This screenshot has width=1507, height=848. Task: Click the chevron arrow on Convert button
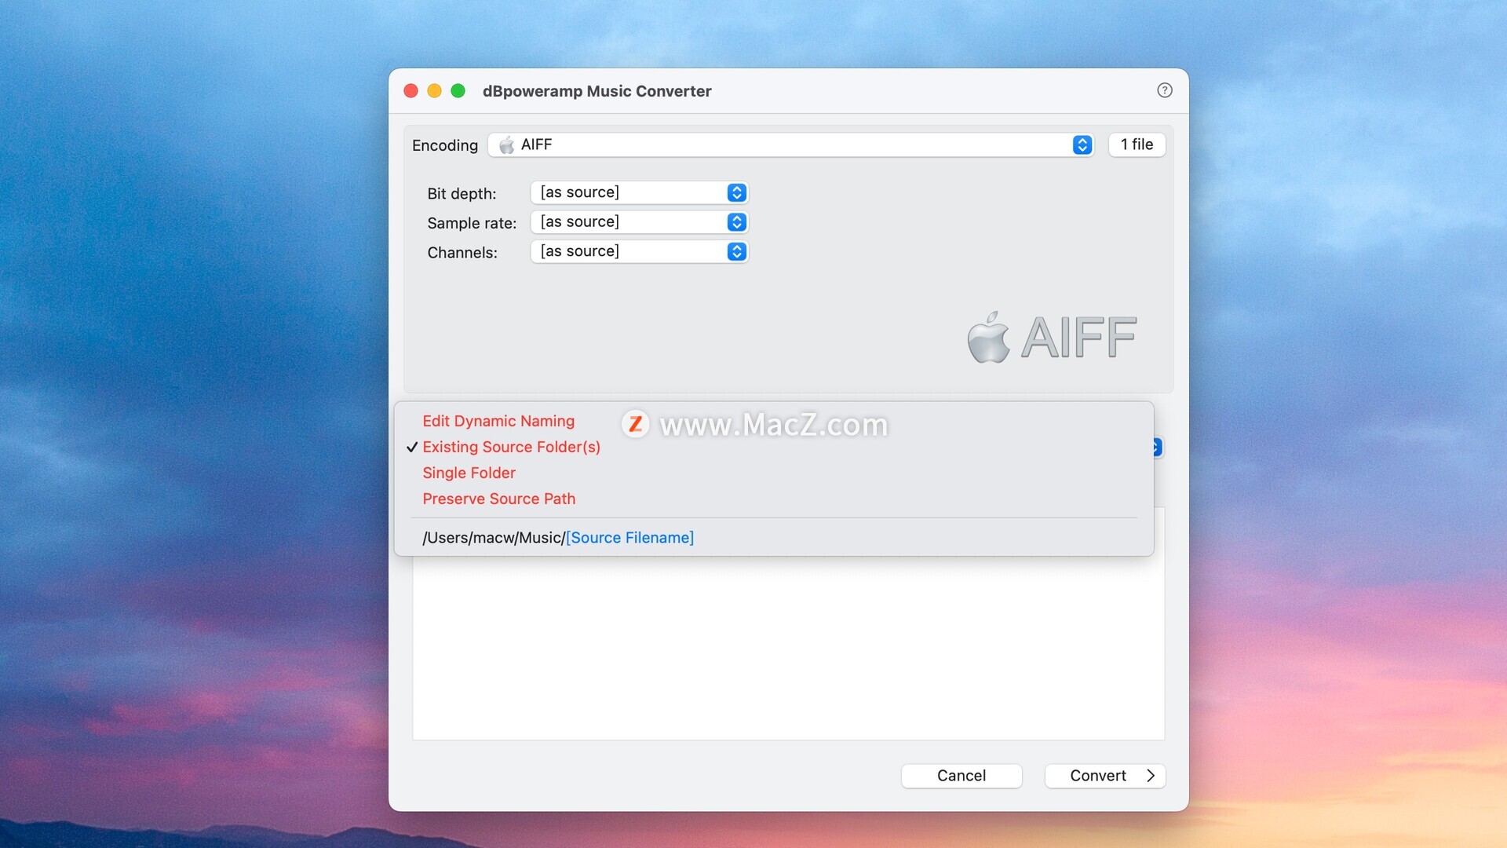pyautogui.click(x=1151, y=776)
